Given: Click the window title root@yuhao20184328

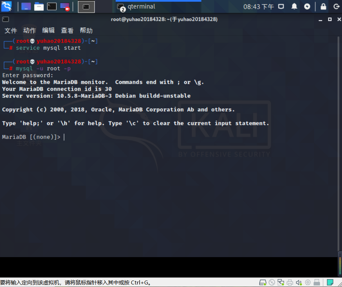Looking at the screenshot, I should click(x=164, y=19).
